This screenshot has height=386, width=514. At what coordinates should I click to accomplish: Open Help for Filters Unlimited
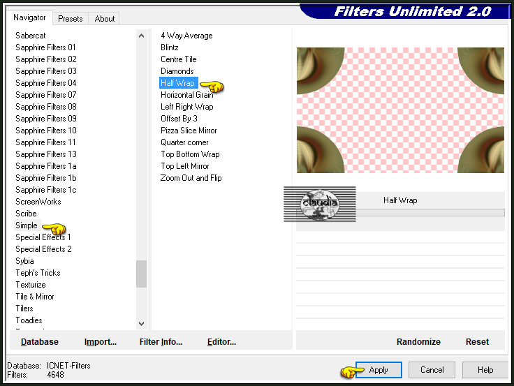(x=485, y=370)
